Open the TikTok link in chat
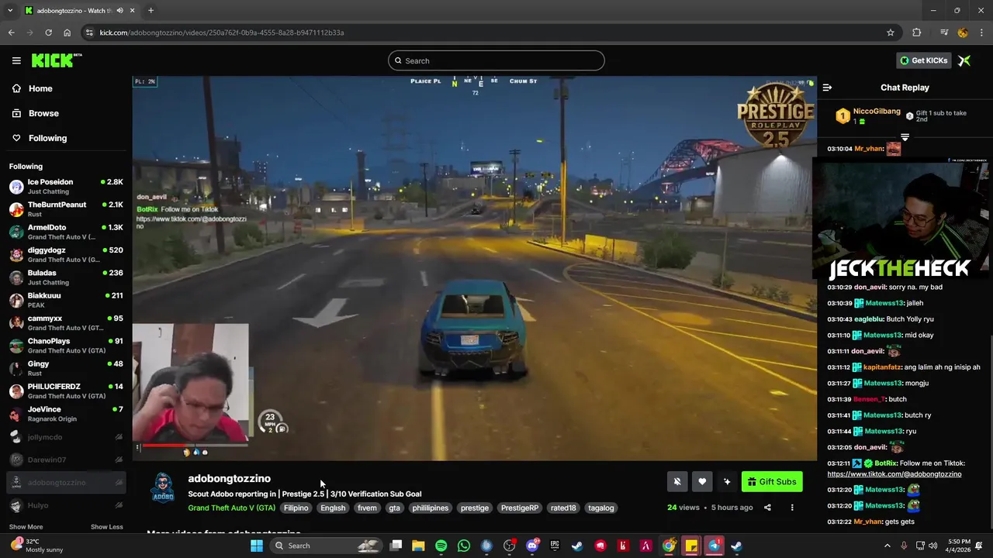Screen dimensions: 993x558 coord(894,474)
